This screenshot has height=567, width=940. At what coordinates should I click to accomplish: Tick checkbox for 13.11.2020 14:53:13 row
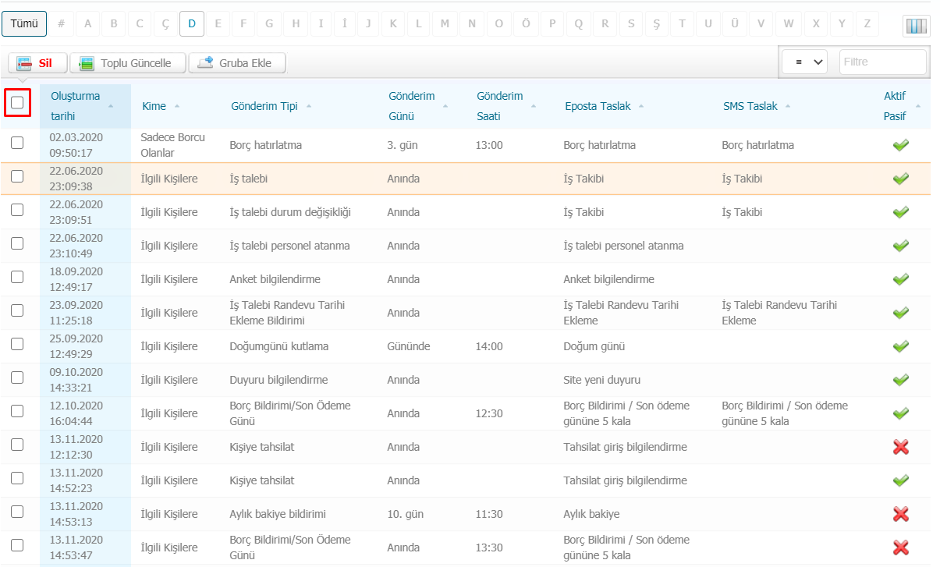click(x=17, y=512)
